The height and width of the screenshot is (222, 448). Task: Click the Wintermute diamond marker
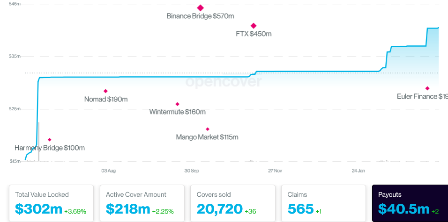click(x=177, y=104)
